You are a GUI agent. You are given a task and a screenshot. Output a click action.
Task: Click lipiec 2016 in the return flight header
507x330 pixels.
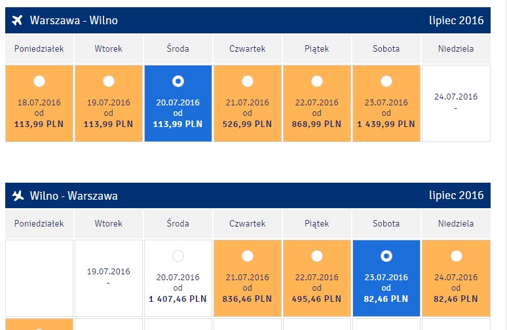coord(457,195)
